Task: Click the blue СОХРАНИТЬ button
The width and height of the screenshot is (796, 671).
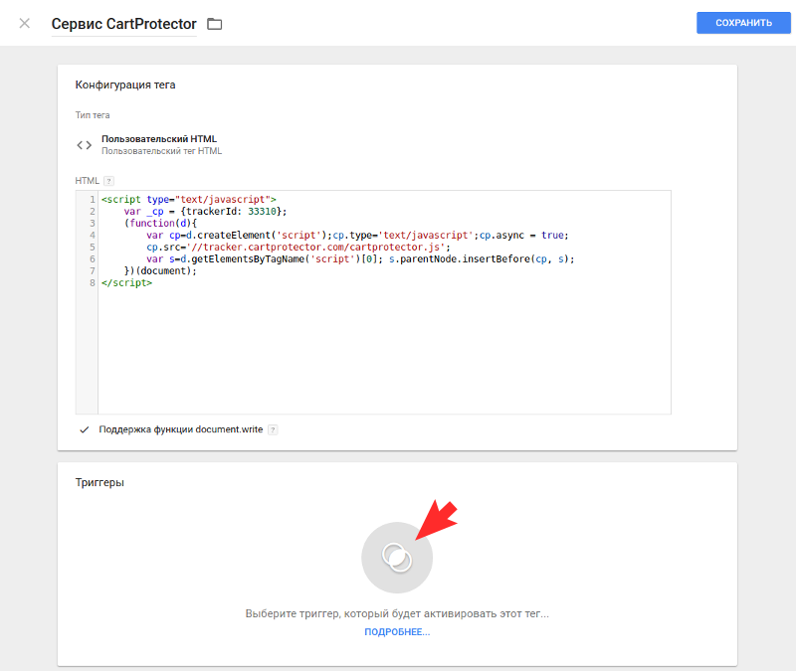Action: [743, 23]
